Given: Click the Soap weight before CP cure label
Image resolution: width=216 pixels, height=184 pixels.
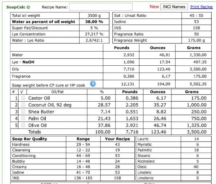Looking at the screenshot, I should [48, 85].
